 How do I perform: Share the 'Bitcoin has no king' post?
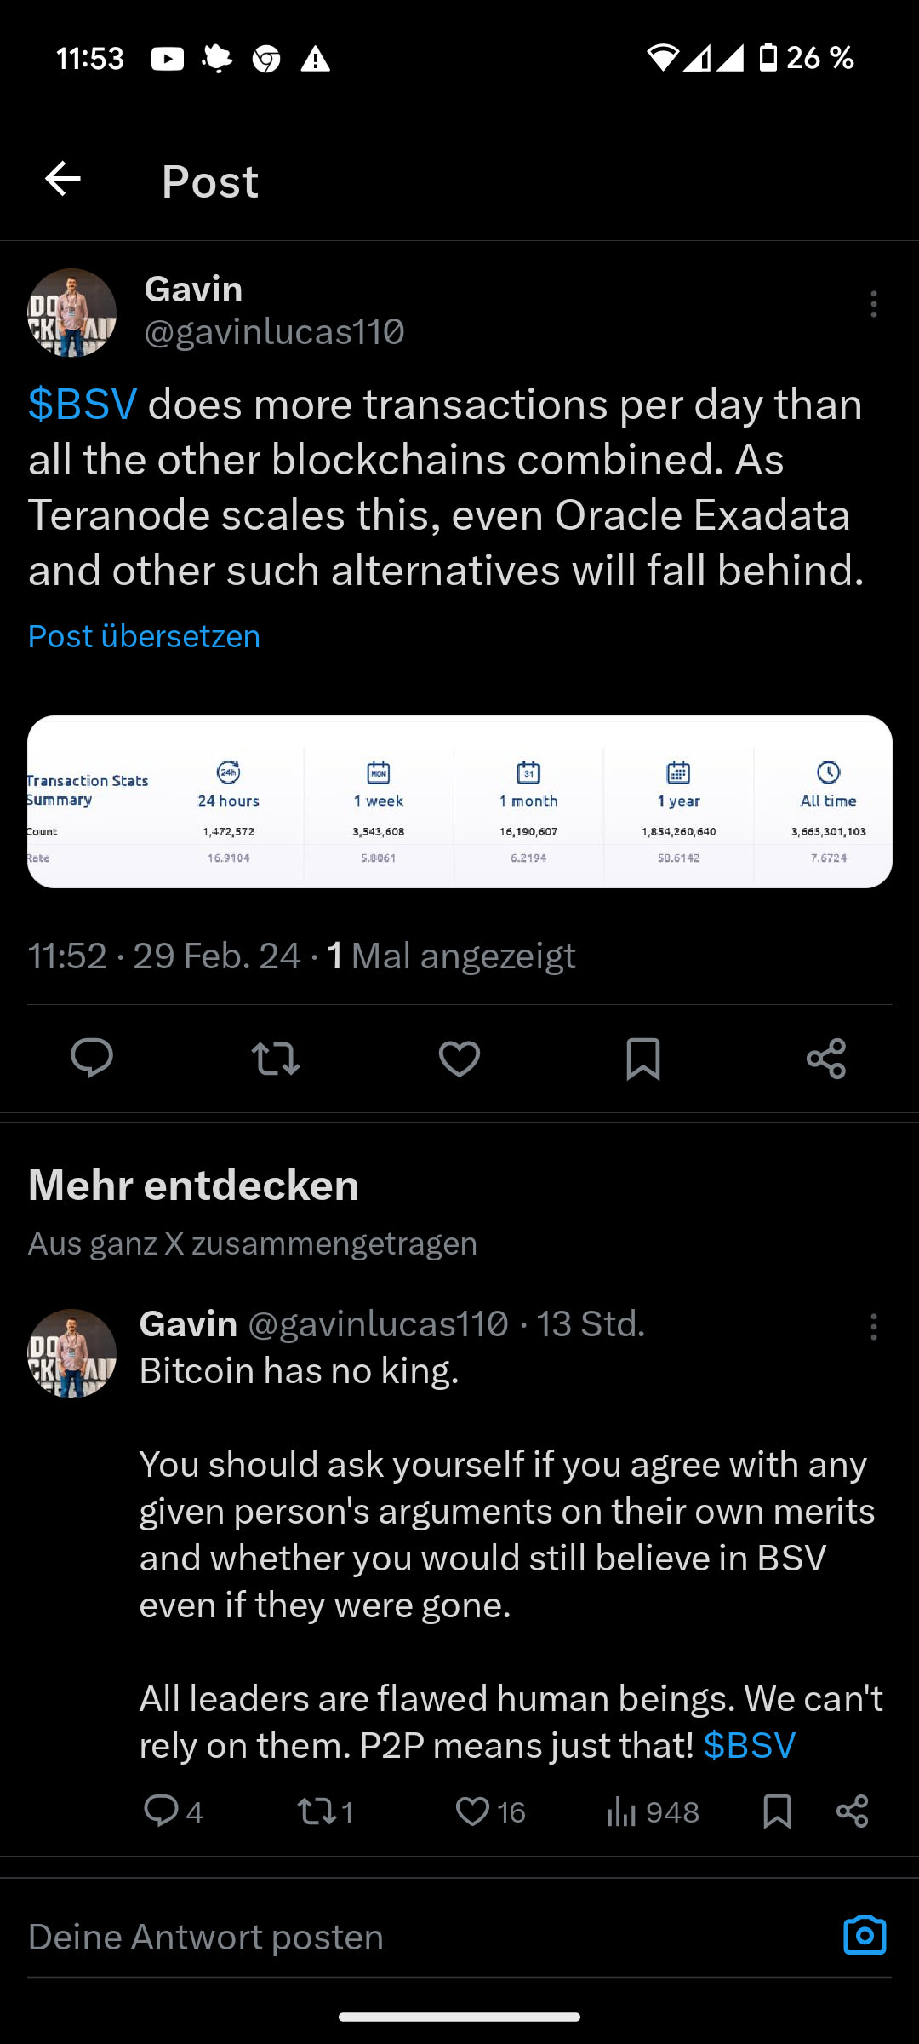(x=852, y=1811)
